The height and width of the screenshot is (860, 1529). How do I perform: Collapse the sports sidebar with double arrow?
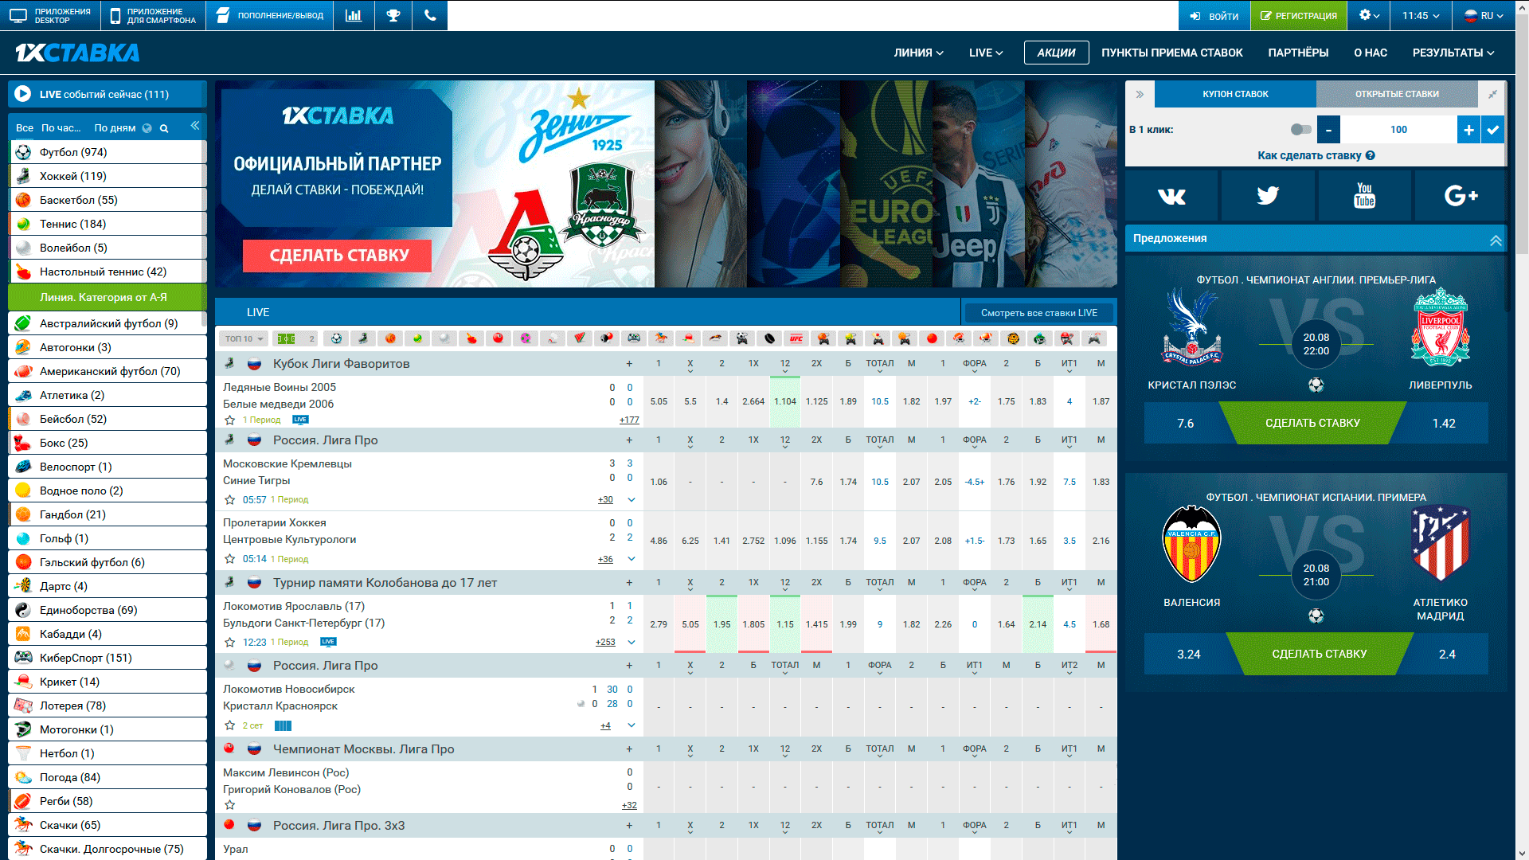tap(195, 126)
